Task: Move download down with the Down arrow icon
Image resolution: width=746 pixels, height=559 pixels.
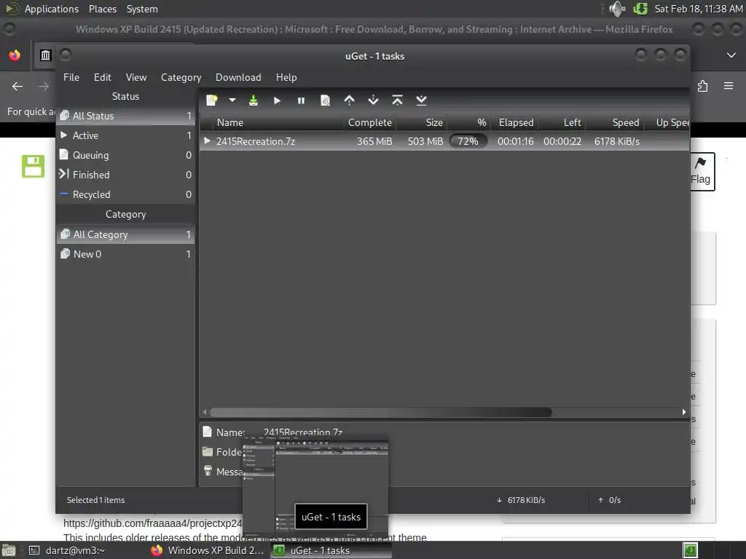Action: pyautogui.click(x=374, y=100)
